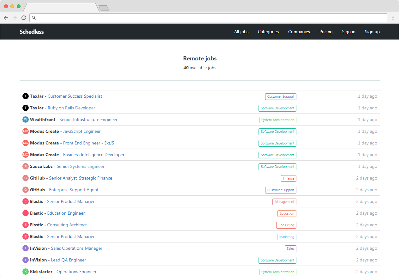
Task: Click the Modus Create avatar beside Business Intelligence Developer
Action: pos(26,155)
